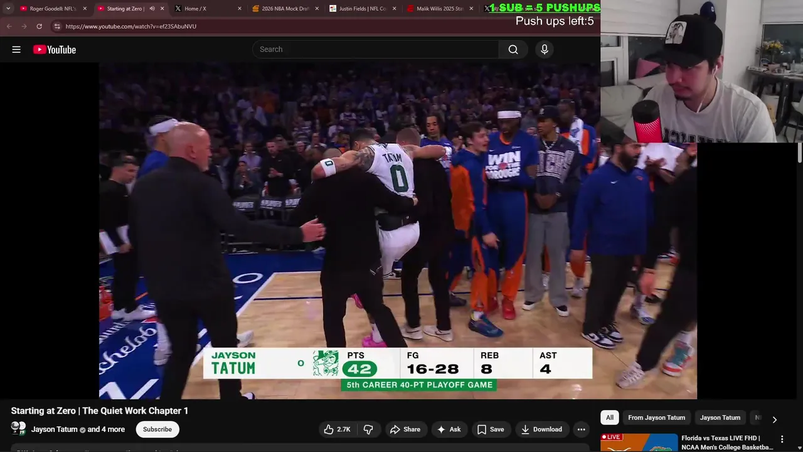Close the Roger Goodell tab
Screen dimensions: 803x452
(85, 9)
